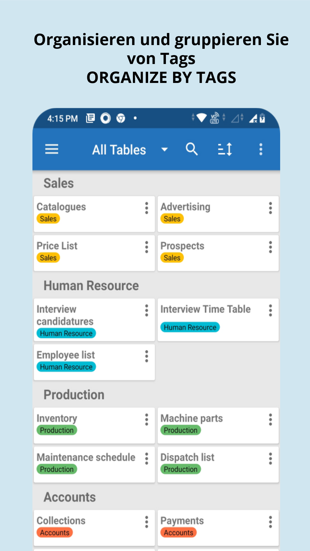Tap the yellow Sales tag on Prospects
310x551 pixels.
[x=172, y=258]
